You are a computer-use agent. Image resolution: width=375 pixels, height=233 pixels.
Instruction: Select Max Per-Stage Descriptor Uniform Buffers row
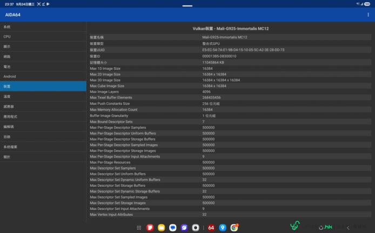click(230, 133)
